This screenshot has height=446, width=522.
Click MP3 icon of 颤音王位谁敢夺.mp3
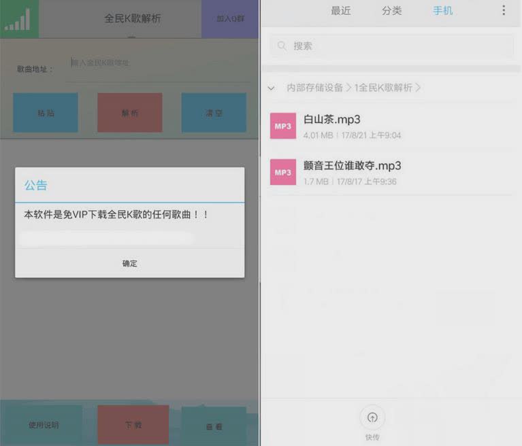[x=283, y=172]
